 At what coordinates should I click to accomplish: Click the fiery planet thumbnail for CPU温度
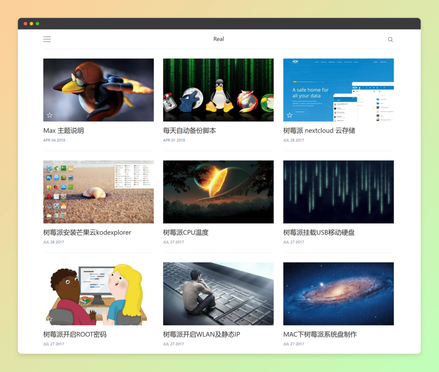pos(218,191)
